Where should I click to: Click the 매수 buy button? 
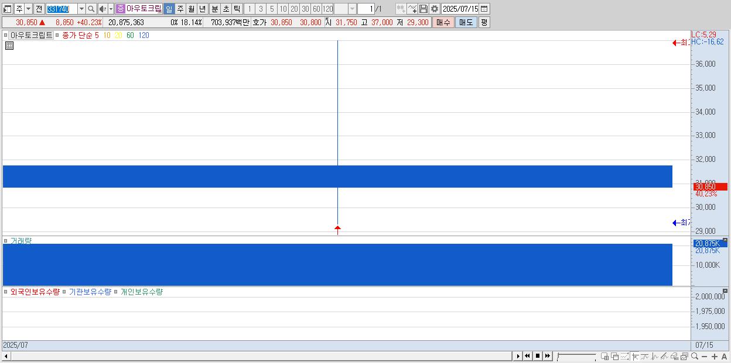point(443,22)
